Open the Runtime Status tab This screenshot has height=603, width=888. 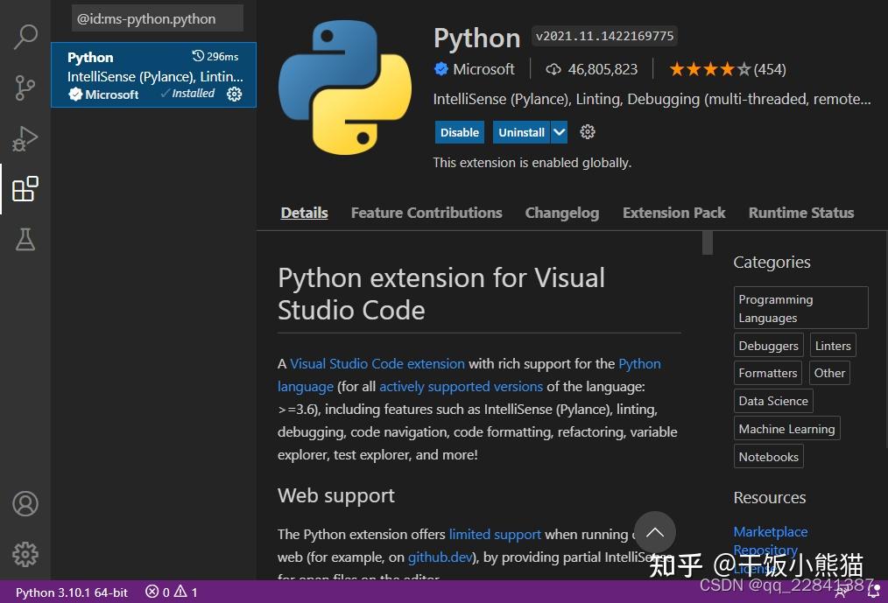(x=800, y=212)
